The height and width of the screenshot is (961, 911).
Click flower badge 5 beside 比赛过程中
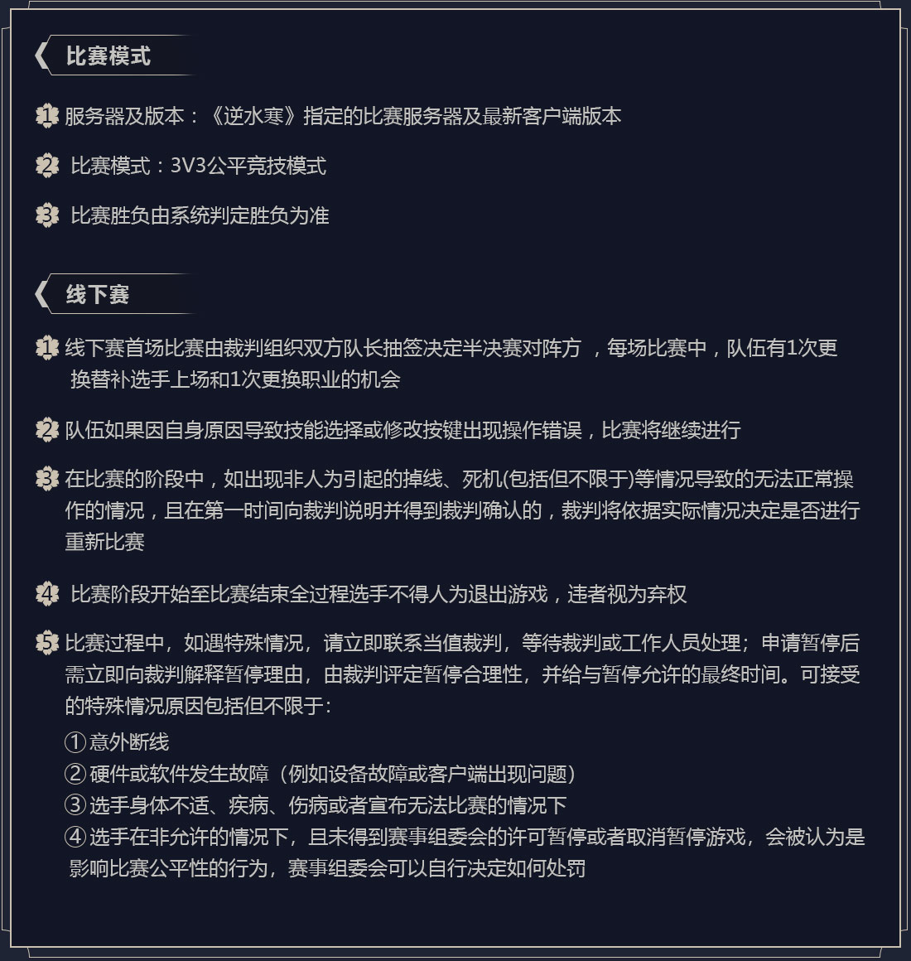coord(47,643)
